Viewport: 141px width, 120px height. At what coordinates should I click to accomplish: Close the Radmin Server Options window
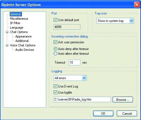(x=137, y=4)
